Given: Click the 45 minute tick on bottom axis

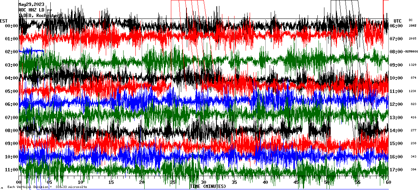Looking at the screenshot, I should (x=296, y=182).
